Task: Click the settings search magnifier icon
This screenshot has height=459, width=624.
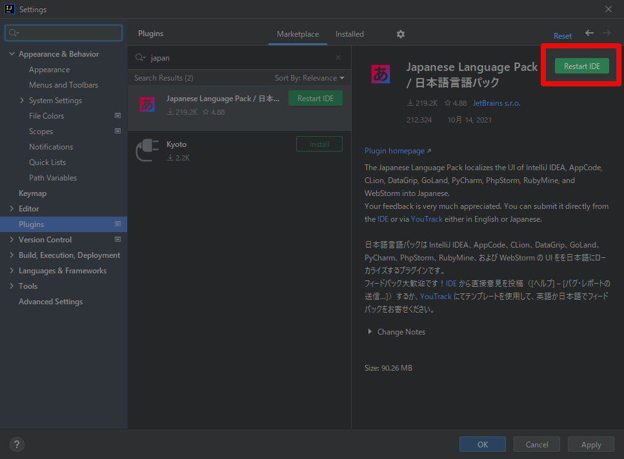Action: coord(14,33)
